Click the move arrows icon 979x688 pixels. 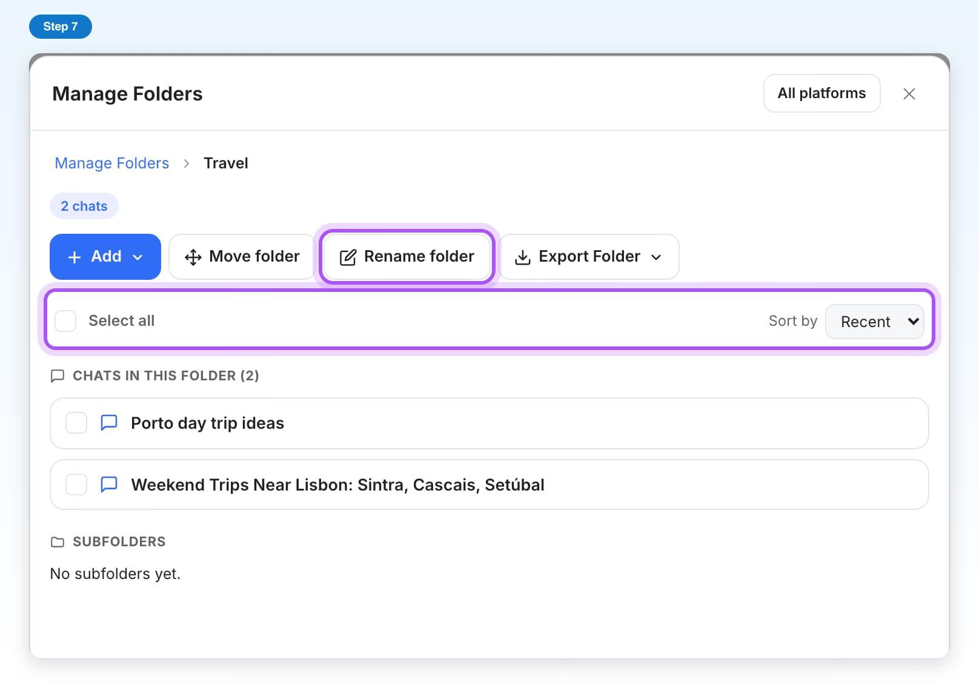tap(193, 257)
